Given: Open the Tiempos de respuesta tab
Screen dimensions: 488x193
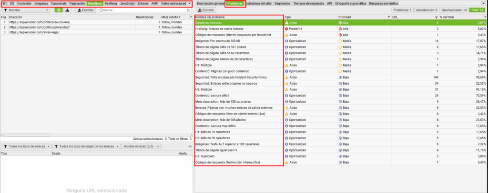Looking at the screenshot, I should coord(308,3).
